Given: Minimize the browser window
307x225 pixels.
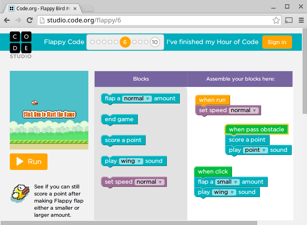Looking at the screenshot, I should point(274,7).
